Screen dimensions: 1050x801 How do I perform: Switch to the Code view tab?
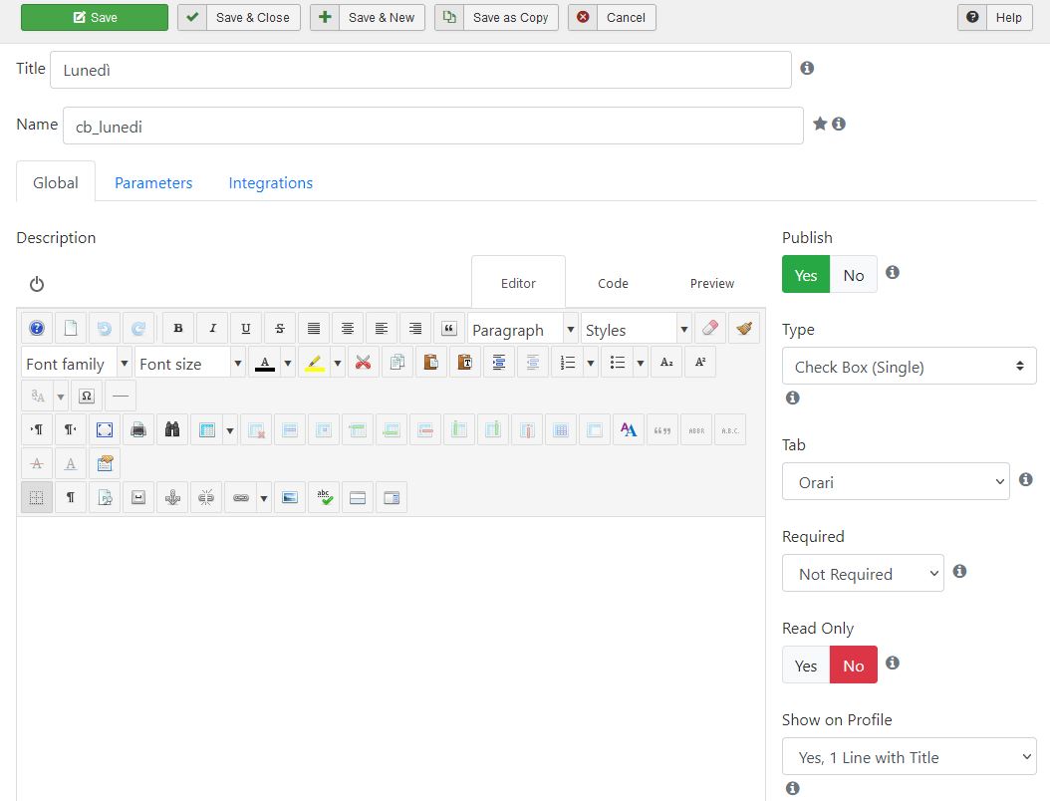pyautogui.click(x=613, y=283)
